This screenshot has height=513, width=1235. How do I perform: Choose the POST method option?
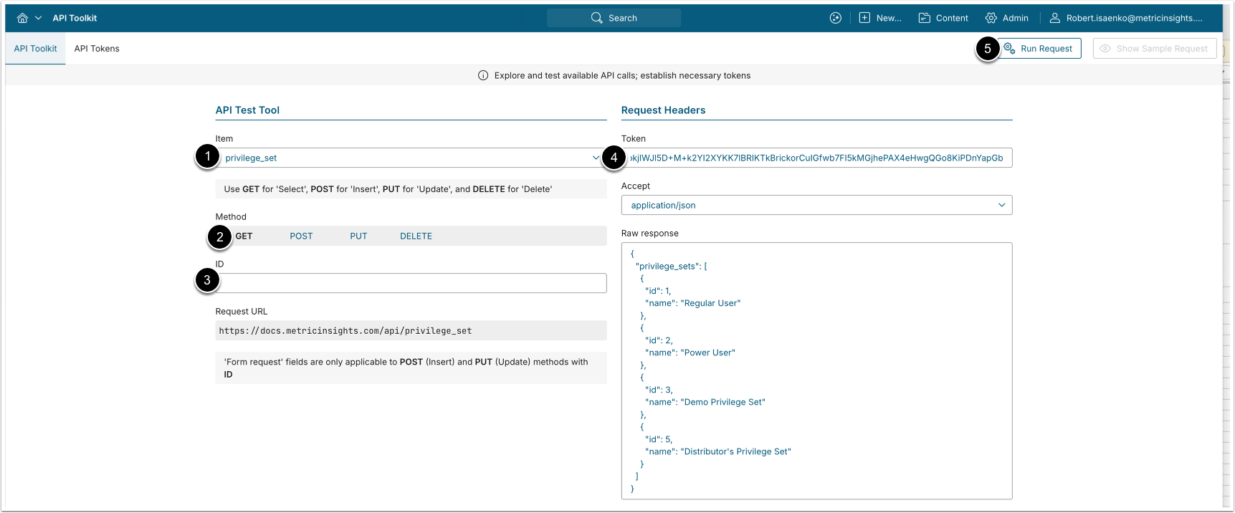pos(301,236)
